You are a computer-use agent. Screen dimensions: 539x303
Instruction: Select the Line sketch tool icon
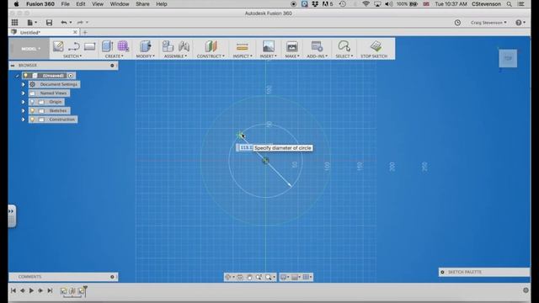[74, 46]
